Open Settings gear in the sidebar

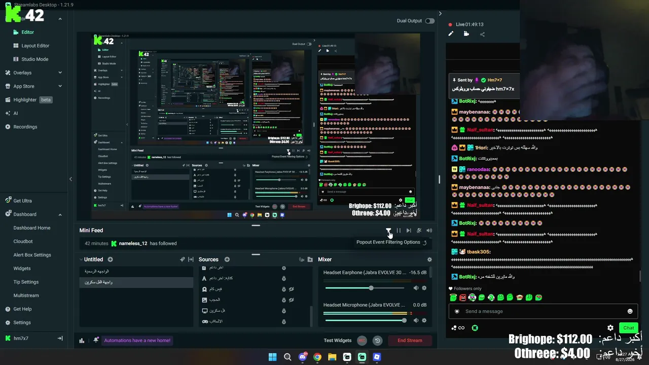(8, 322)
